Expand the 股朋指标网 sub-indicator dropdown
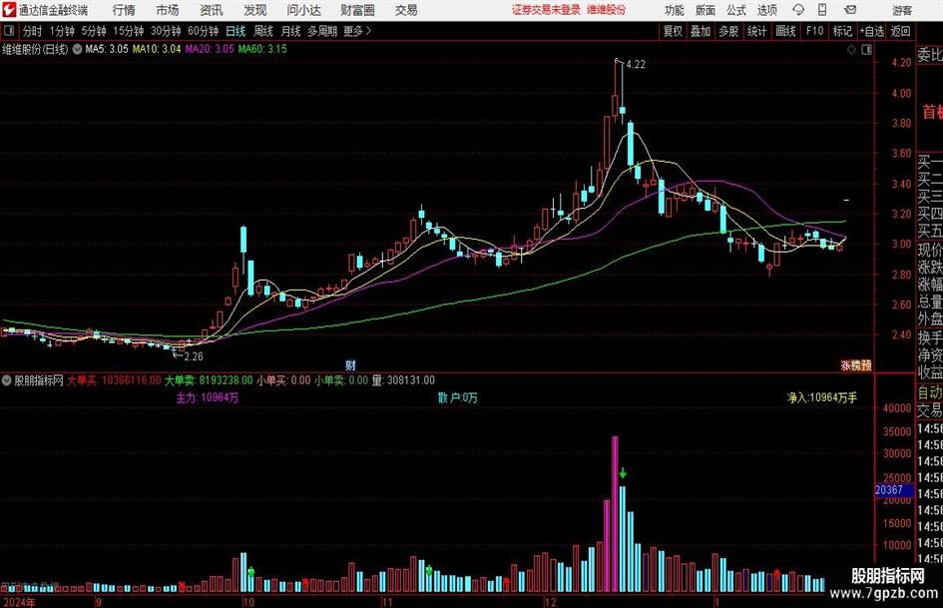943x608 pixels. point(7,379)
